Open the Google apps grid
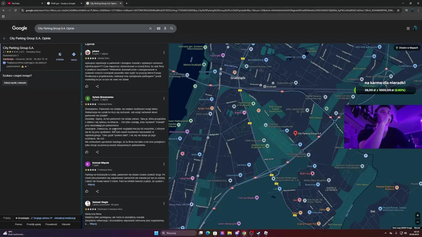This screenshot has width=422, height=237. [408, 28]
